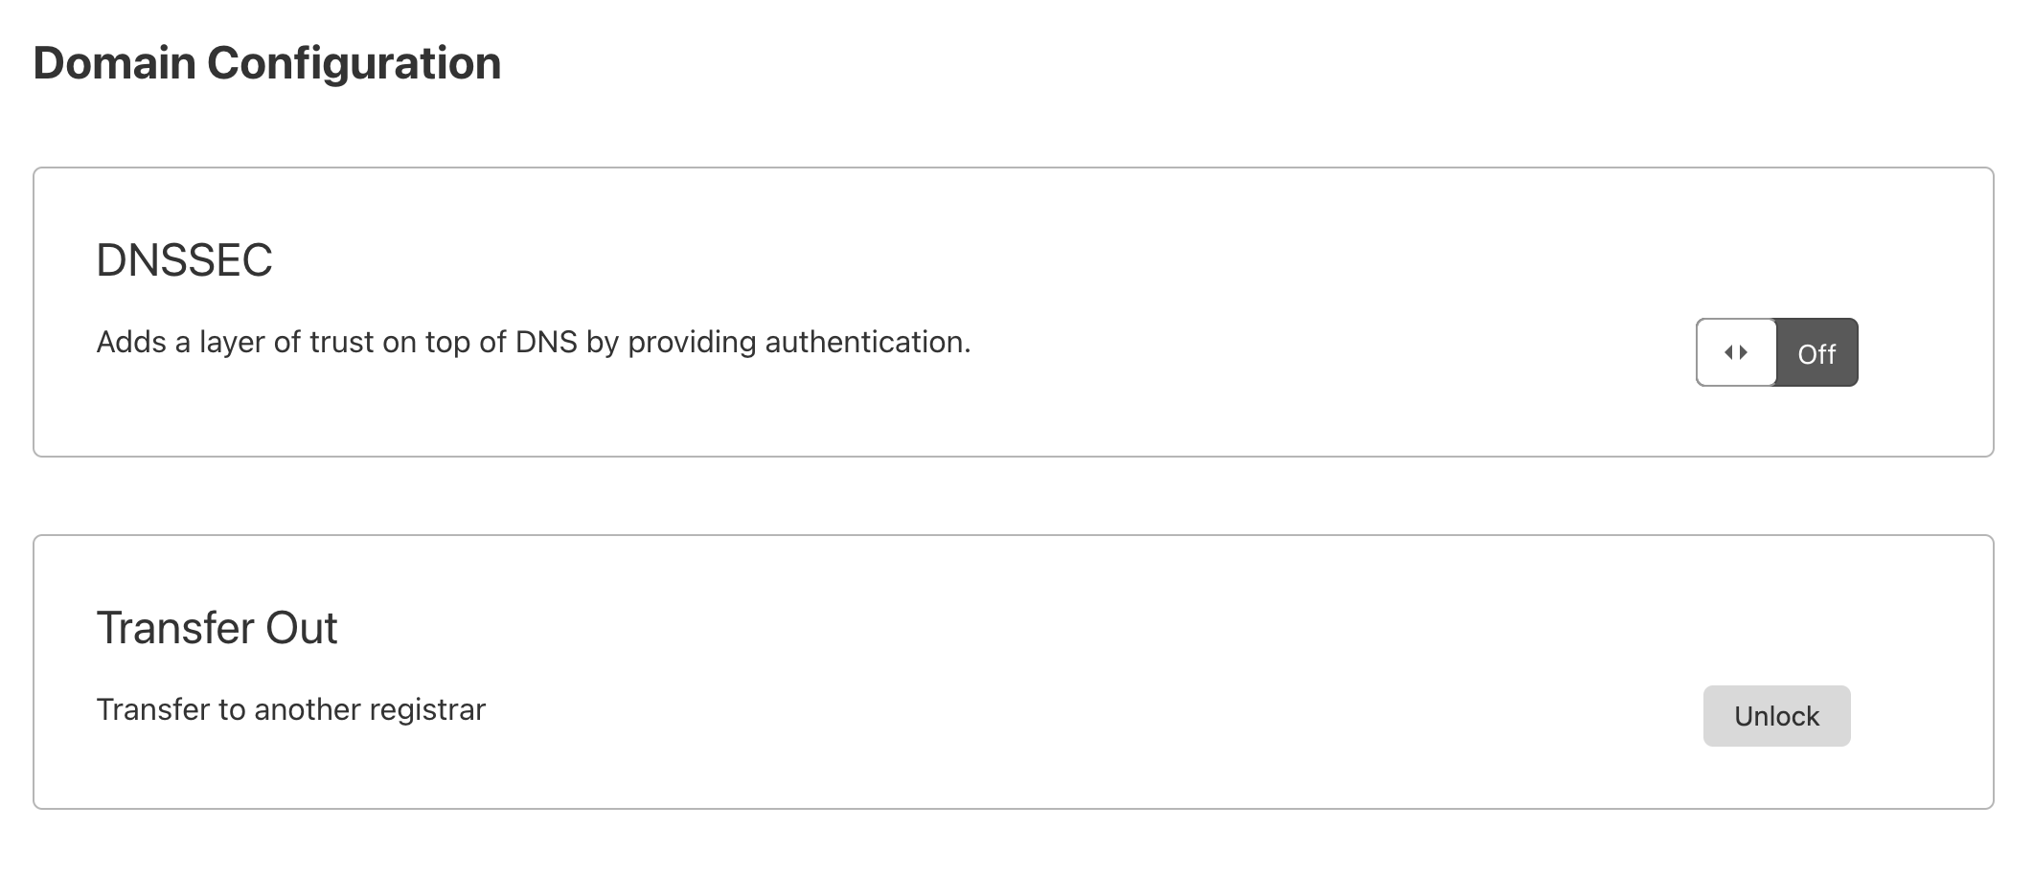Click the Transfer to another registrar text
The image size is (2033, 873).
pyautogui.click(x=290, y=708)
